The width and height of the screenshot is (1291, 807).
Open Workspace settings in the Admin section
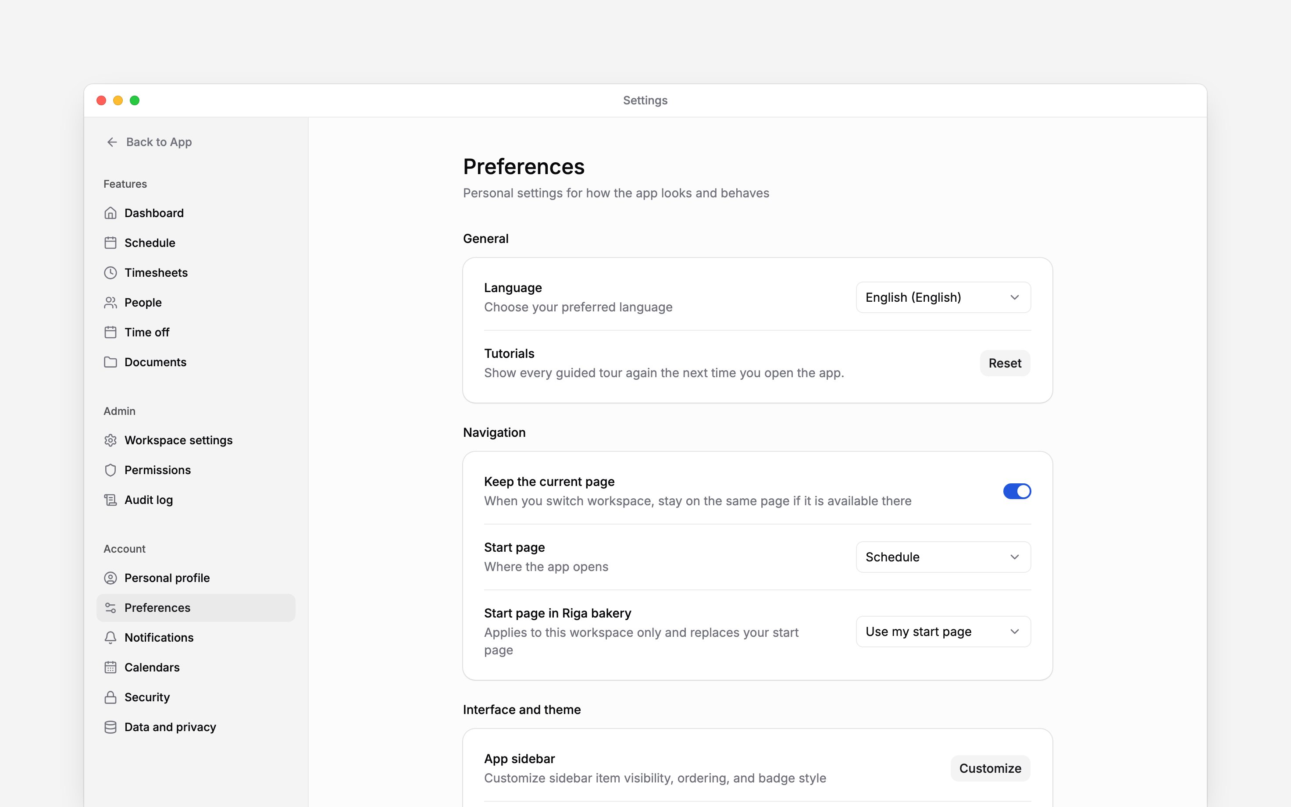pos(196,440)
